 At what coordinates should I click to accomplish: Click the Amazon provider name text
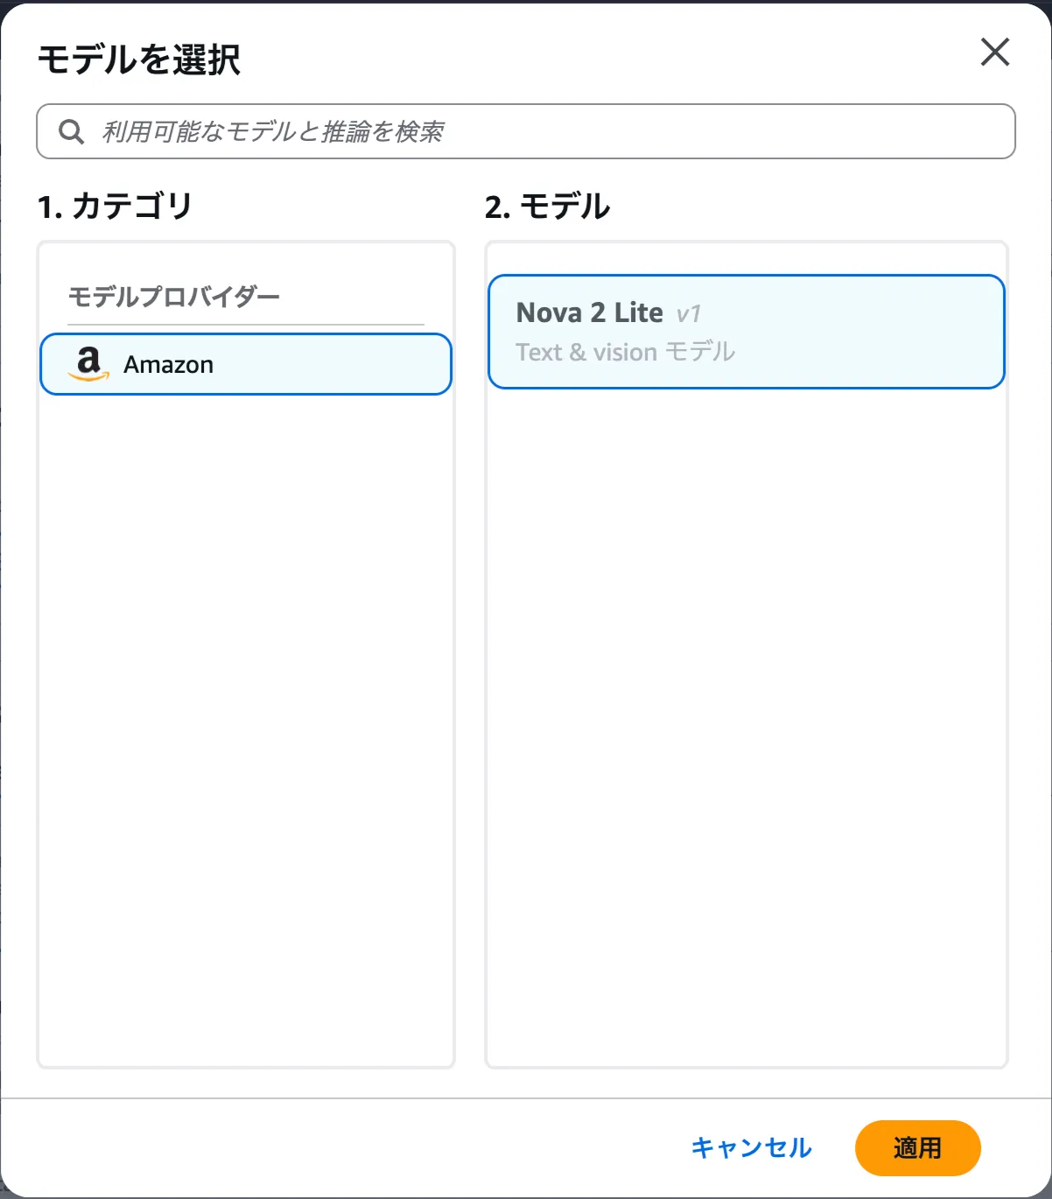[168, 364]
